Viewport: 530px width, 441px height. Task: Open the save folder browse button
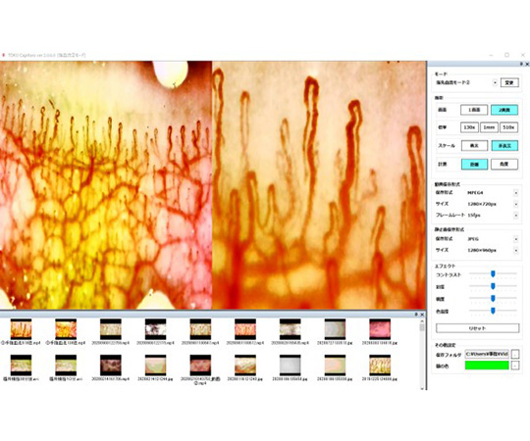515,355
